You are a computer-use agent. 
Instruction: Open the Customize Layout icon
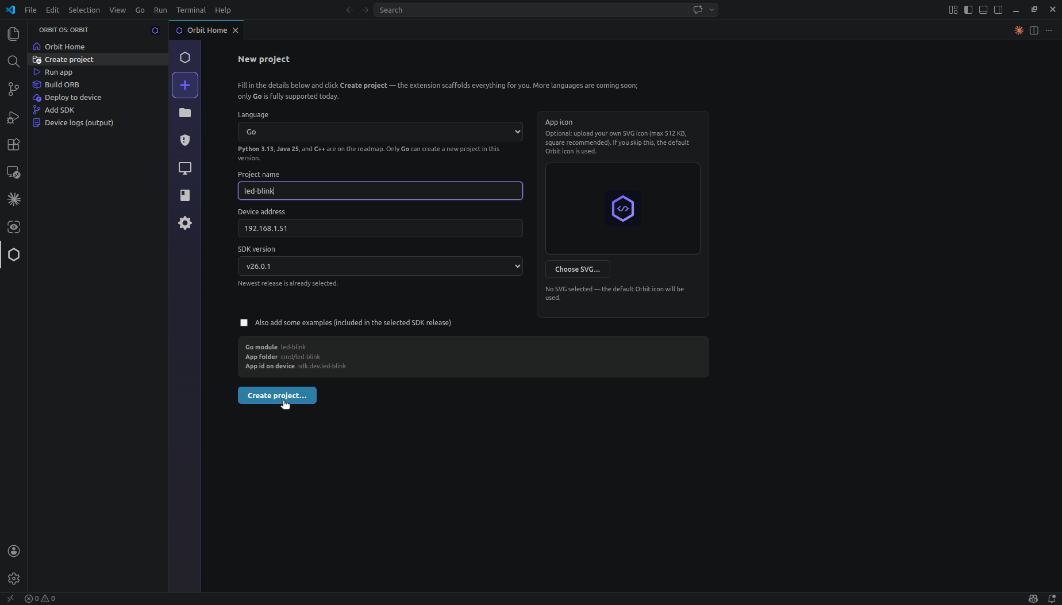(953, 10)
